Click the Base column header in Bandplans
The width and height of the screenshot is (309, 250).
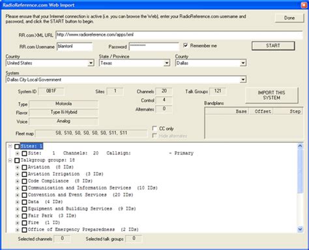pyautogui.click(x=227, y=111)
